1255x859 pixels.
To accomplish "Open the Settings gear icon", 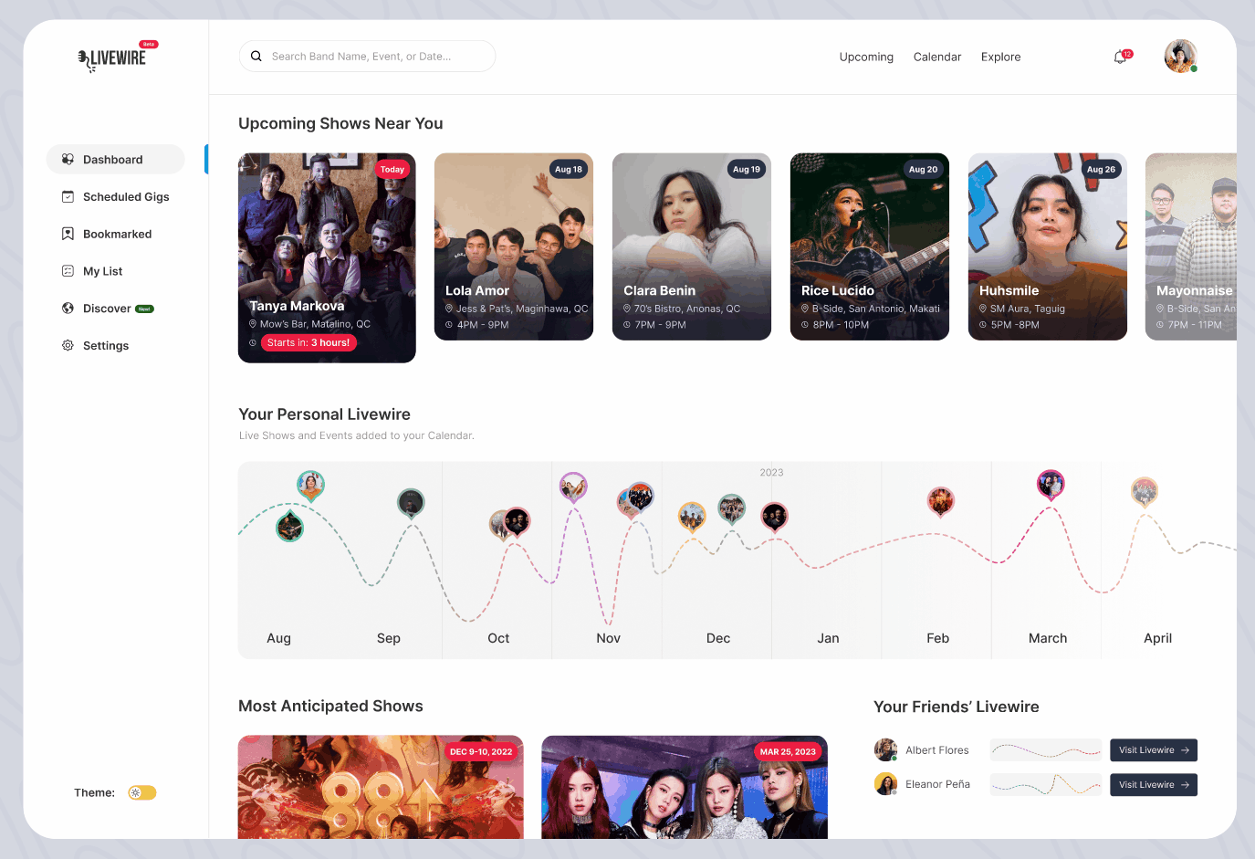I will (x=68, y=345).
